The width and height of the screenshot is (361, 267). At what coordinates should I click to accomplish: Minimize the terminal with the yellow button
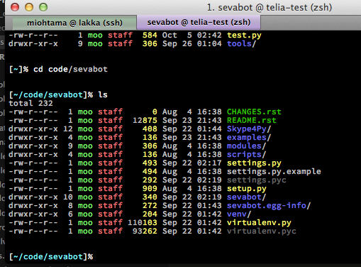point(29,7)
